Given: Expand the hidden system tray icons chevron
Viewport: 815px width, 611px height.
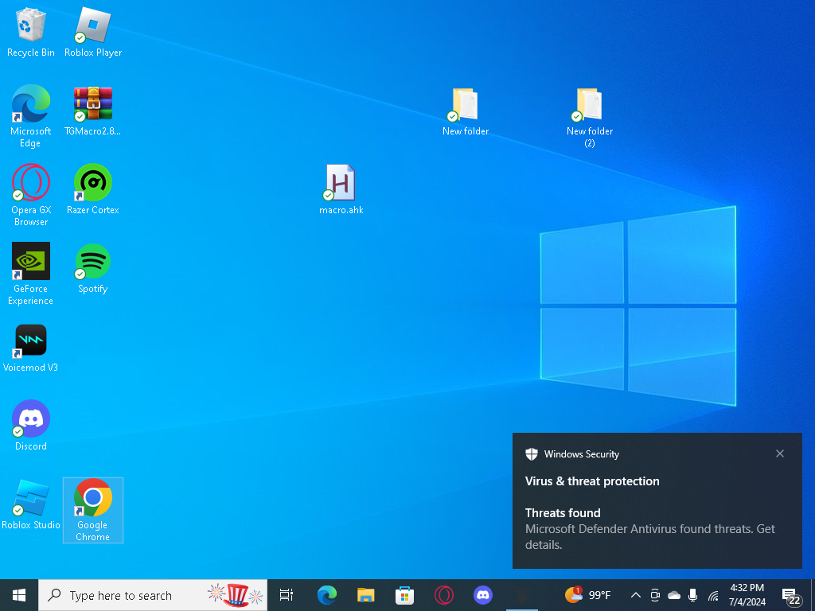Looking at the screenshot, I should coord(635,595).
